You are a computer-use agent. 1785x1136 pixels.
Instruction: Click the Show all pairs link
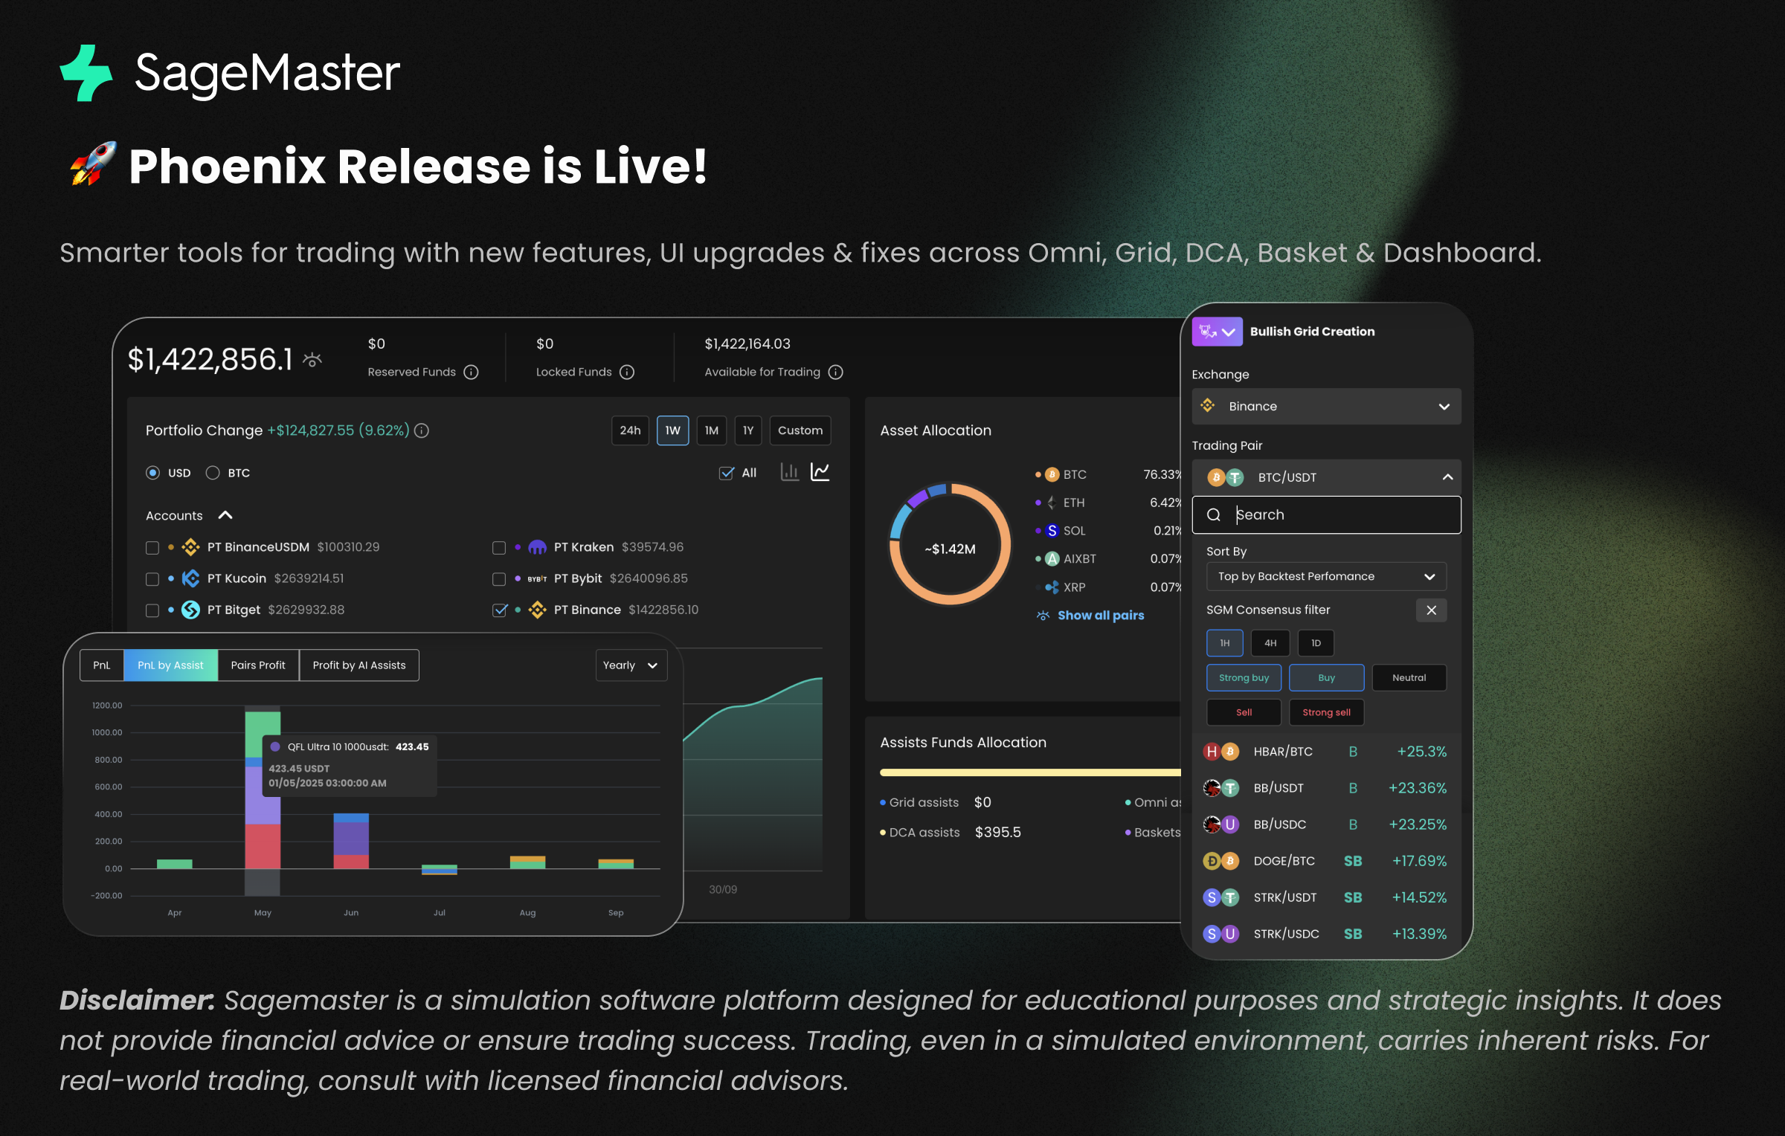click(x=1100, y=616)
